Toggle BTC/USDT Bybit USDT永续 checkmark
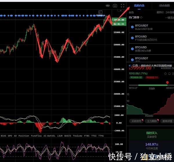The width and height of the screenshot is (174, 162). pos(132,27)
